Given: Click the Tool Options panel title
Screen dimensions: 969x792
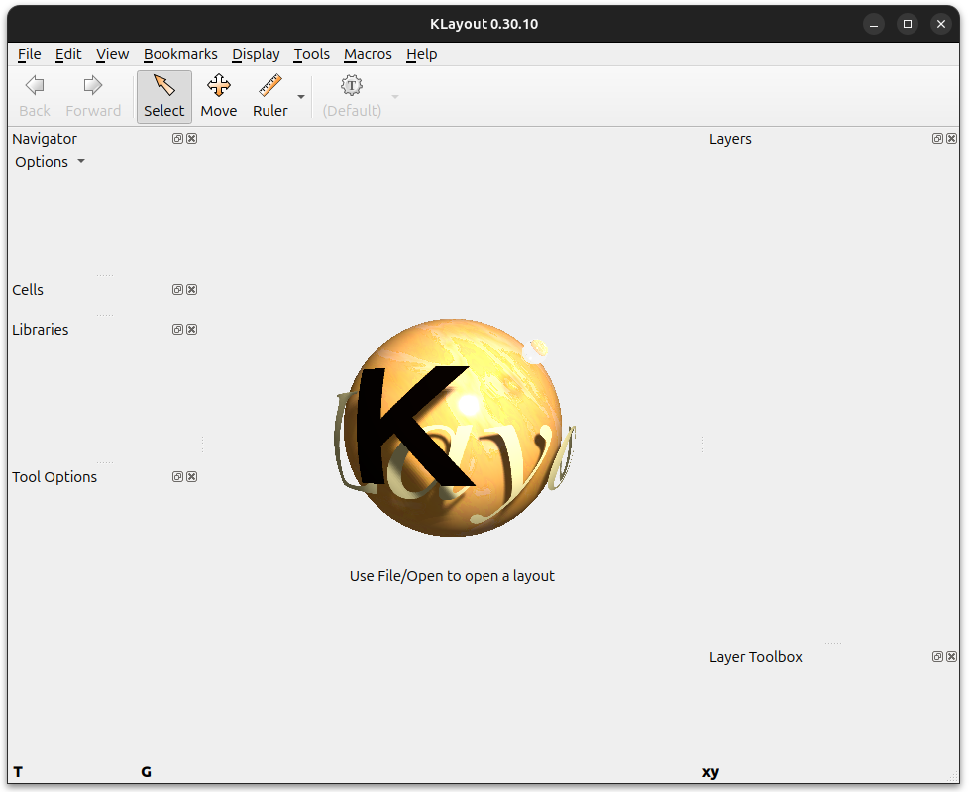Looking at the screenshot, I should (x=54, y=476).
